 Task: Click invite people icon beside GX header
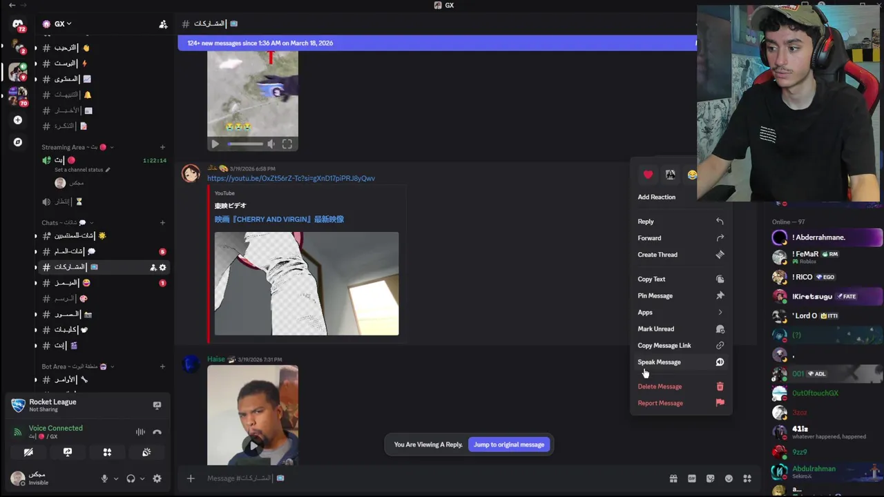tap(163, 24)
